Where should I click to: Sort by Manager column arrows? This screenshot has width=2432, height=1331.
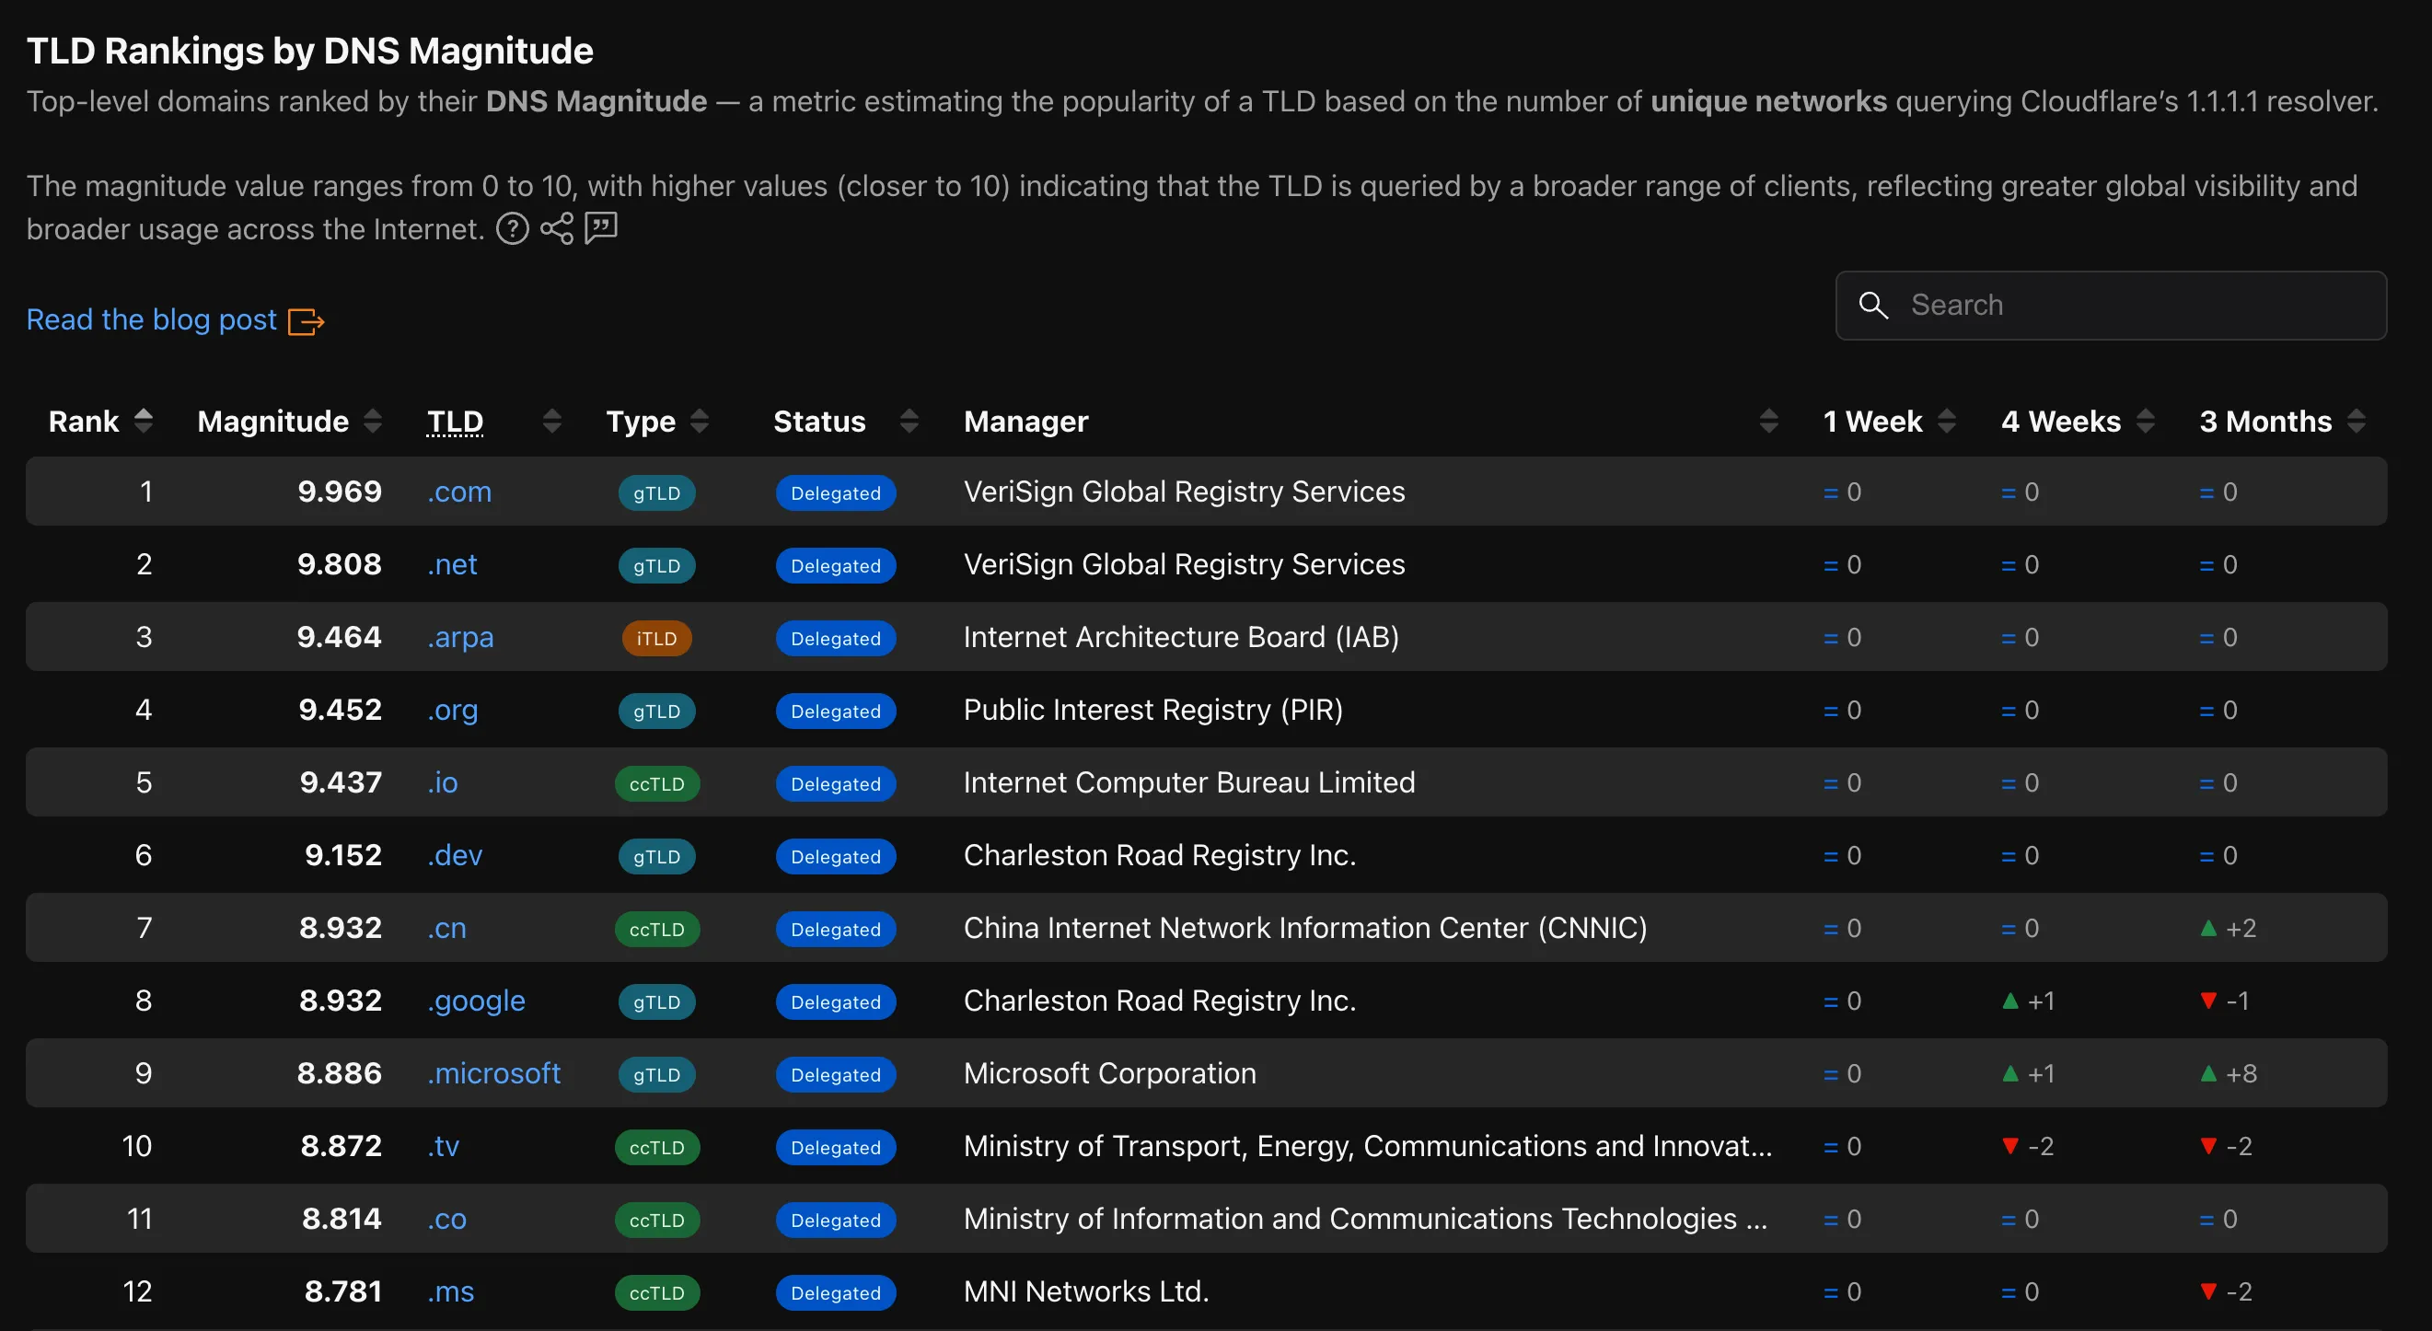1769,421
